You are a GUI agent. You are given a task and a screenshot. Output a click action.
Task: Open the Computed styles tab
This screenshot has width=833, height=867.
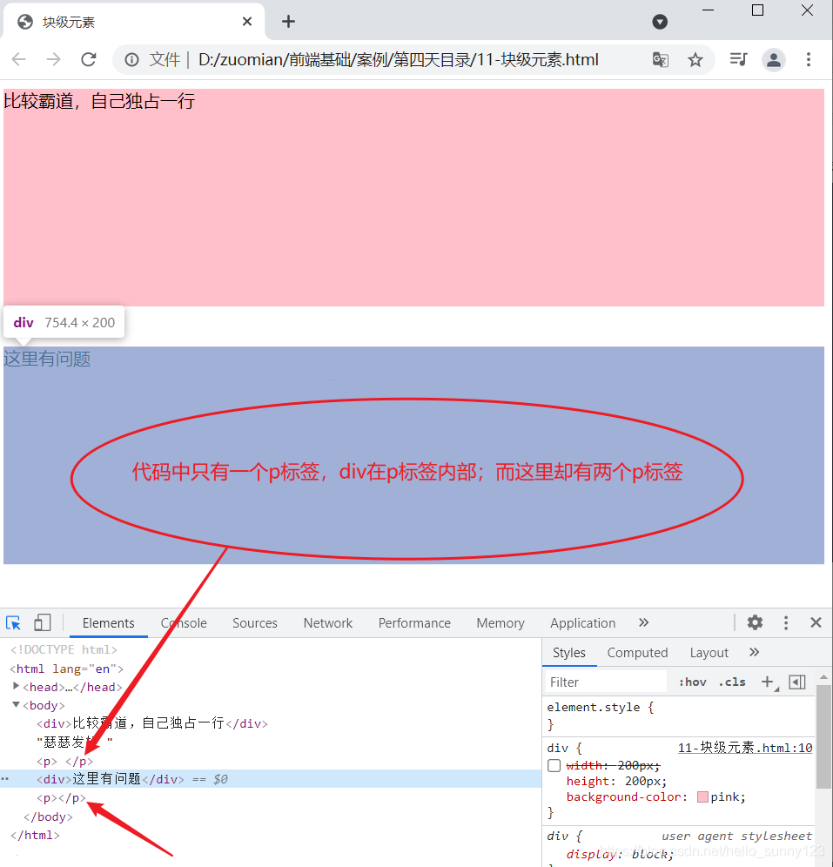coord(637,652)
